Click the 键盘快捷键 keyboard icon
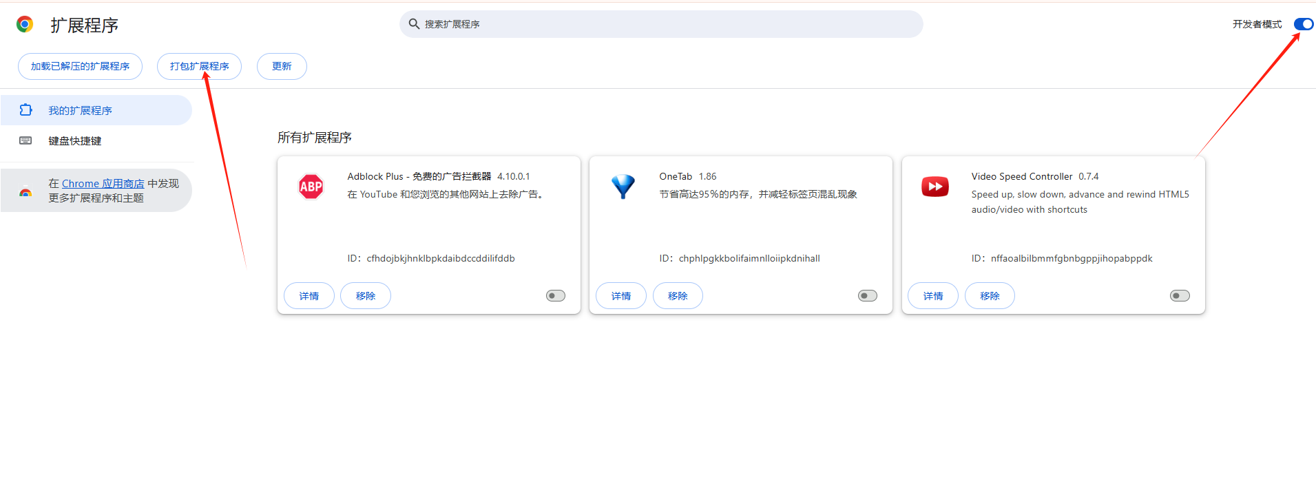1316x497 pixels. [25, 140]
